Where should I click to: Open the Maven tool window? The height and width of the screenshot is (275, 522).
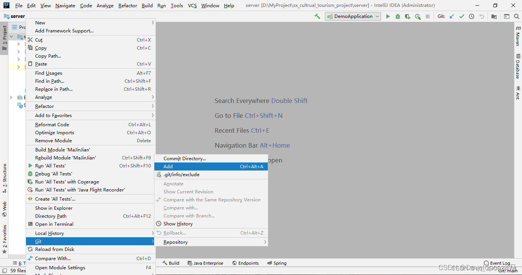pos(518,36)
